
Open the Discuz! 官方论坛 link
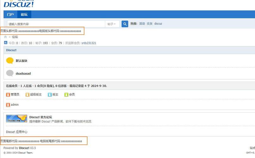[x=41, y=117]
